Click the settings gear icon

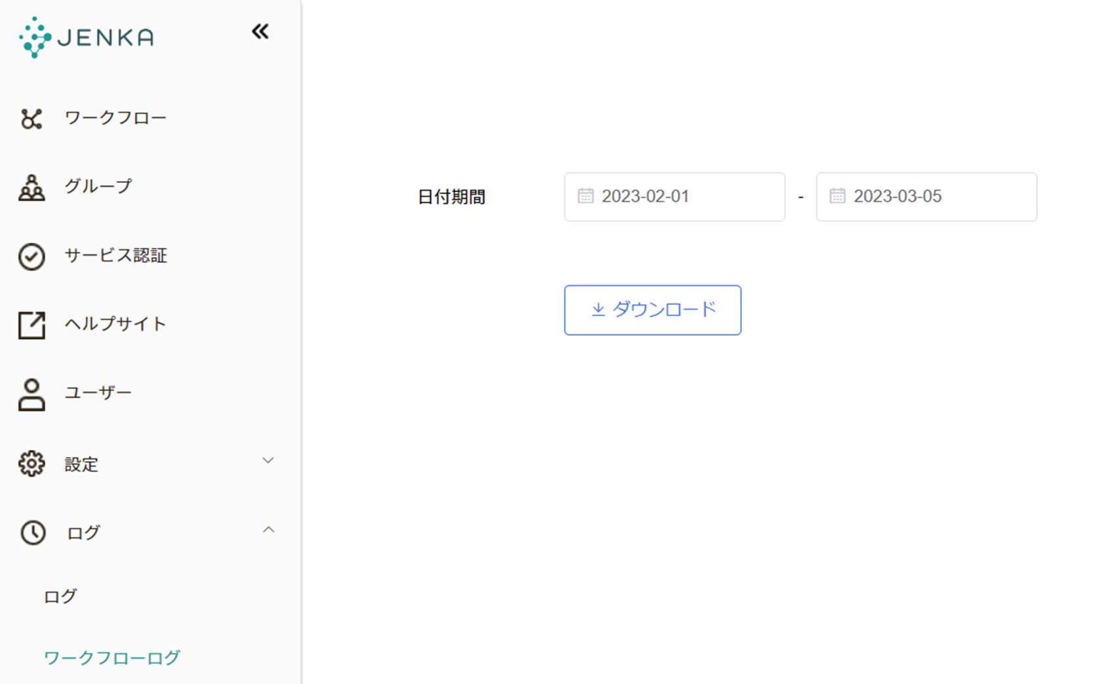pyautogui.click(x=31, y=464)
